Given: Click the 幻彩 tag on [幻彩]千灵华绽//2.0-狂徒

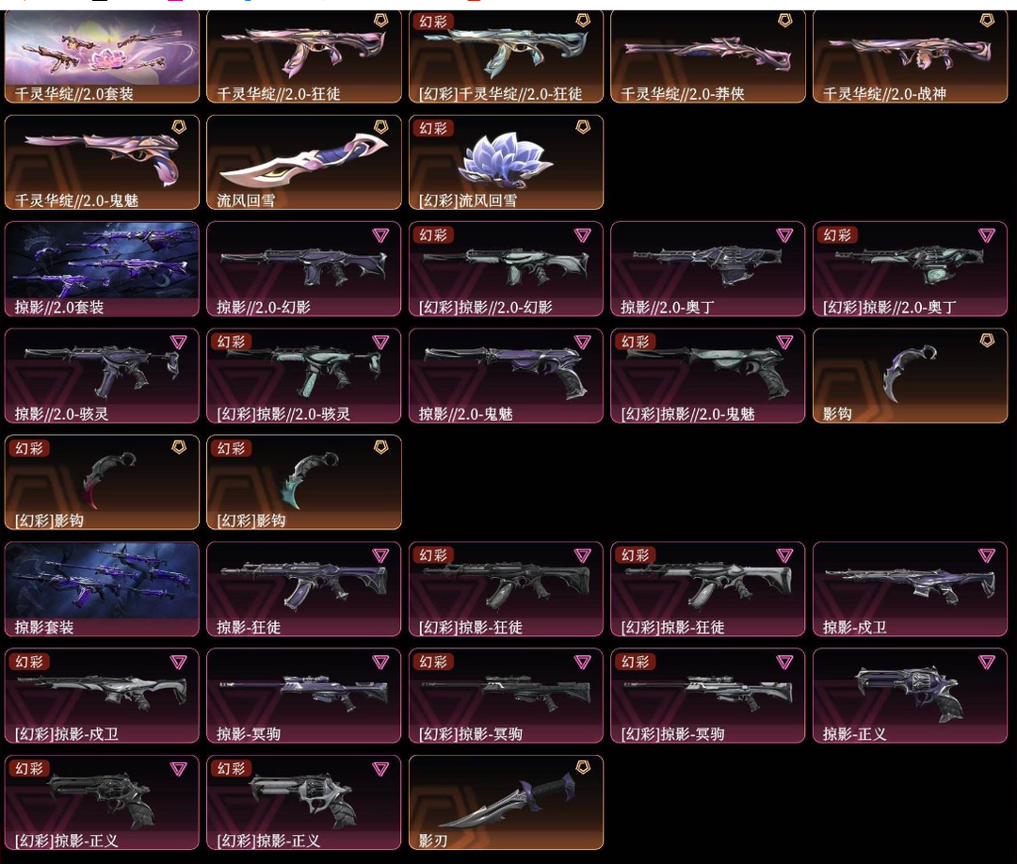Looking at the screenshot, I should pyautogui.click(x=432, y=22).
